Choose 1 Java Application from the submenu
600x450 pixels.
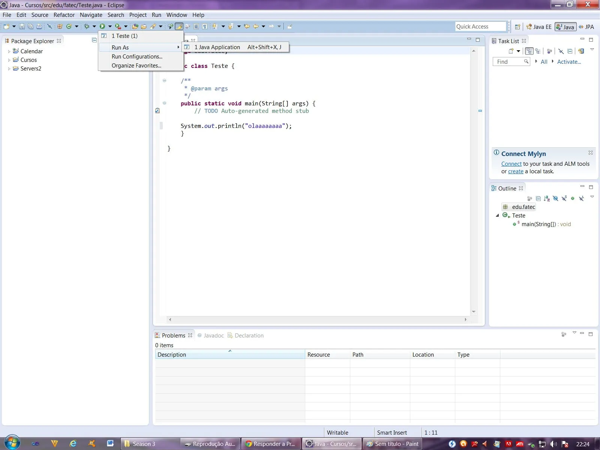point(217,47)
